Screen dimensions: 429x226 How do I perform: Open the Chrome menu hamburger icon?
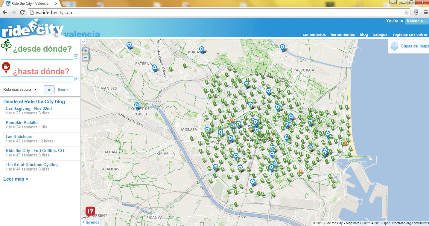tap(425, 13)
